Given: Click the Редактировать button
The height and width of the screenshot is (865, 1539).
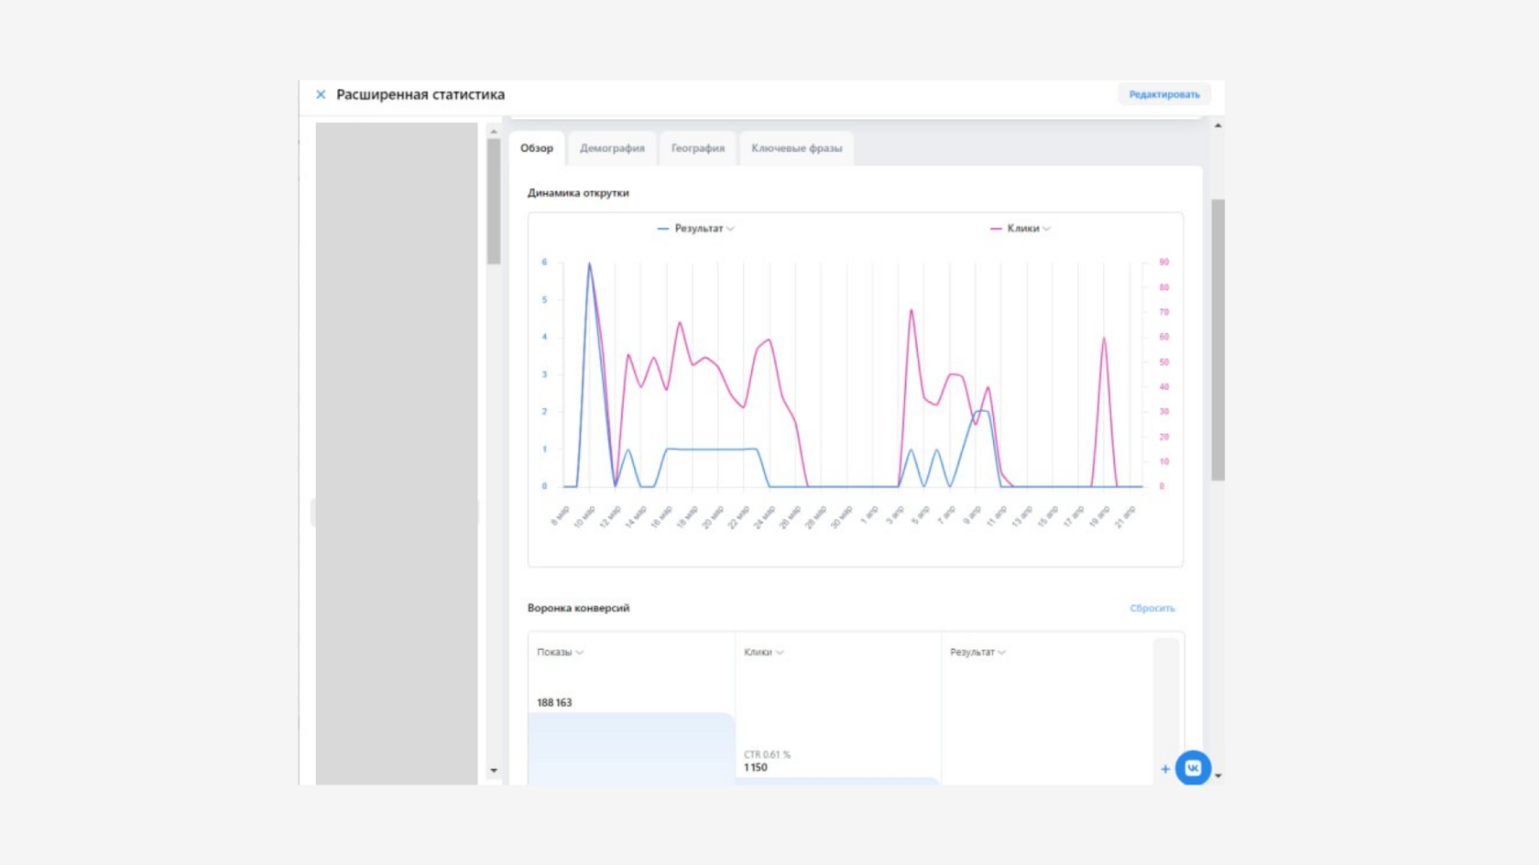Looking at the screenshot, I should click(1164, 94).
